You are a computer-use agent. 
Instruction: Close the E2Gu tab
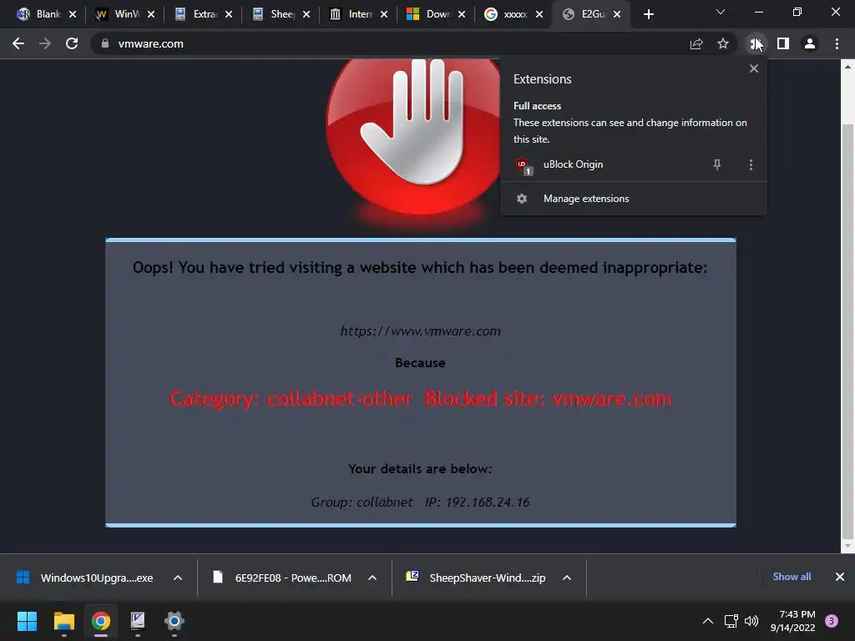617,14
